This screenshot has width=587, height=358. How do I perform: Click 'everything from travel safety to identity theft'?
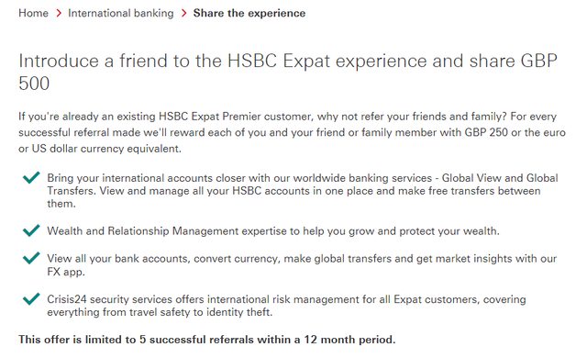(160, 312)
